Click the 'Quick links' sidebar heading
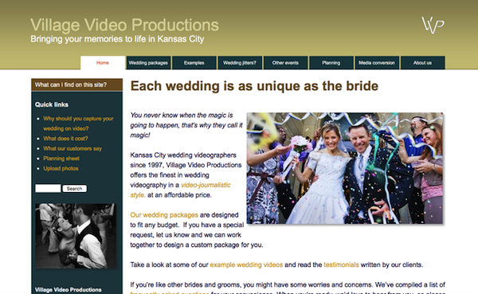Viewport: 478px width, 294px height. (x=52, y=104)
